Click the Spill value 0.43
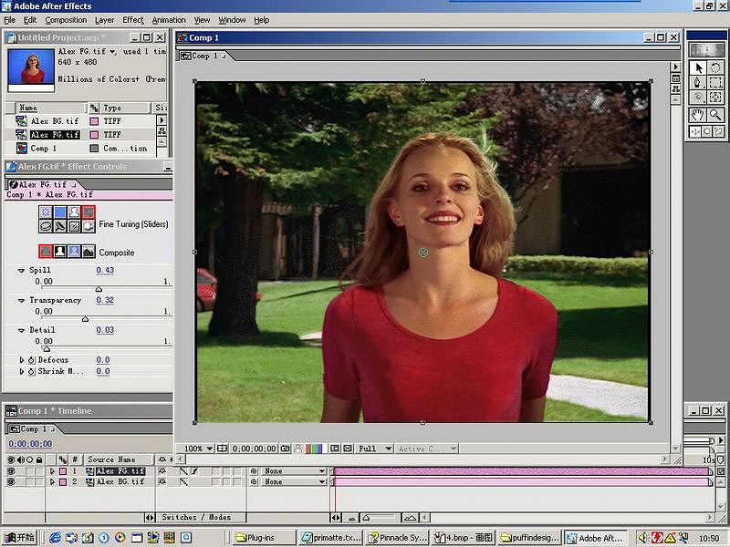The height and width of the screenshot is (547, 730). 105,270
